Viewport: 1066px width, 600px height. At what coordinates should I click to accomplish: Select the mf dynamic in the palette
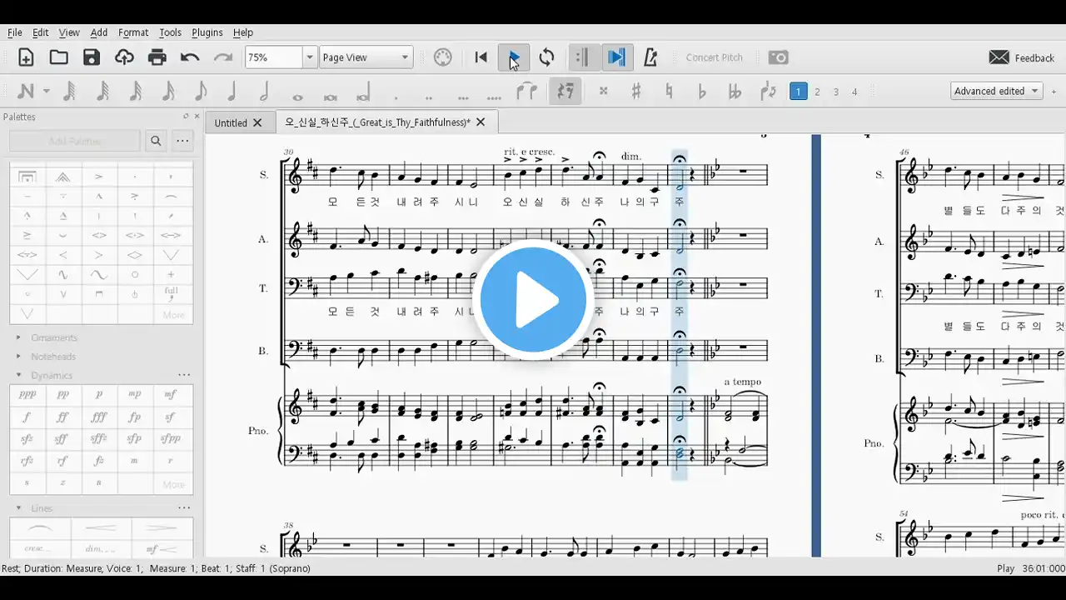click(171, 395)
